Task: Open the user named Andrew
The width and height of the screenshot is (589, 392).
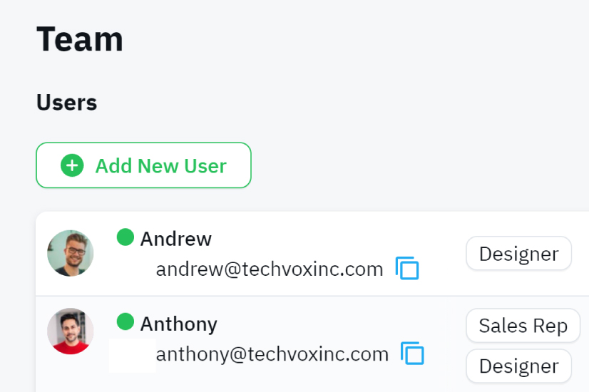Action: tap(175, 239)
